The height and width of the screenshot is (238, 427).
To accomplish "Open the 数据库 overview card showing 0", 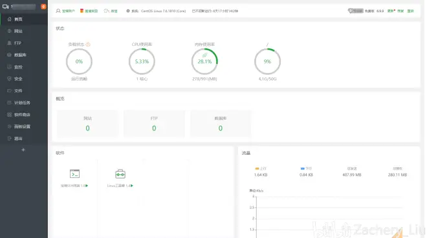I will coord(221,123).
